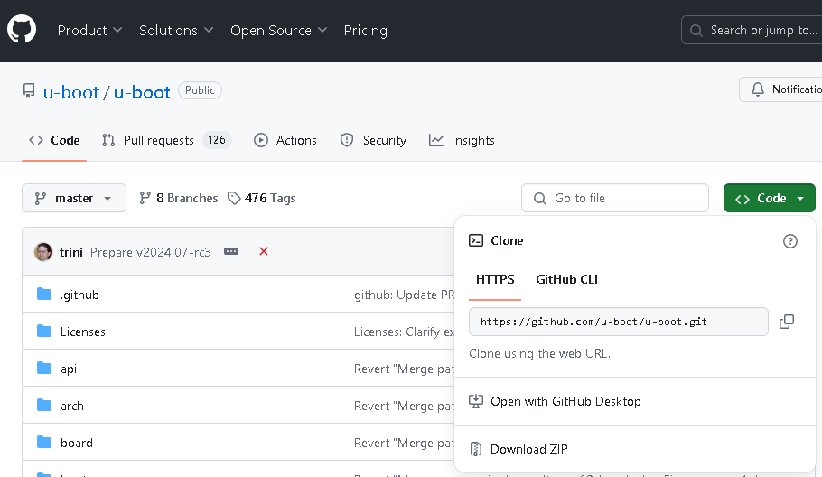Viewport: 822px width, 477px height.
Task: Focus the Search or jump to field
Action: [x=752, y=30]
